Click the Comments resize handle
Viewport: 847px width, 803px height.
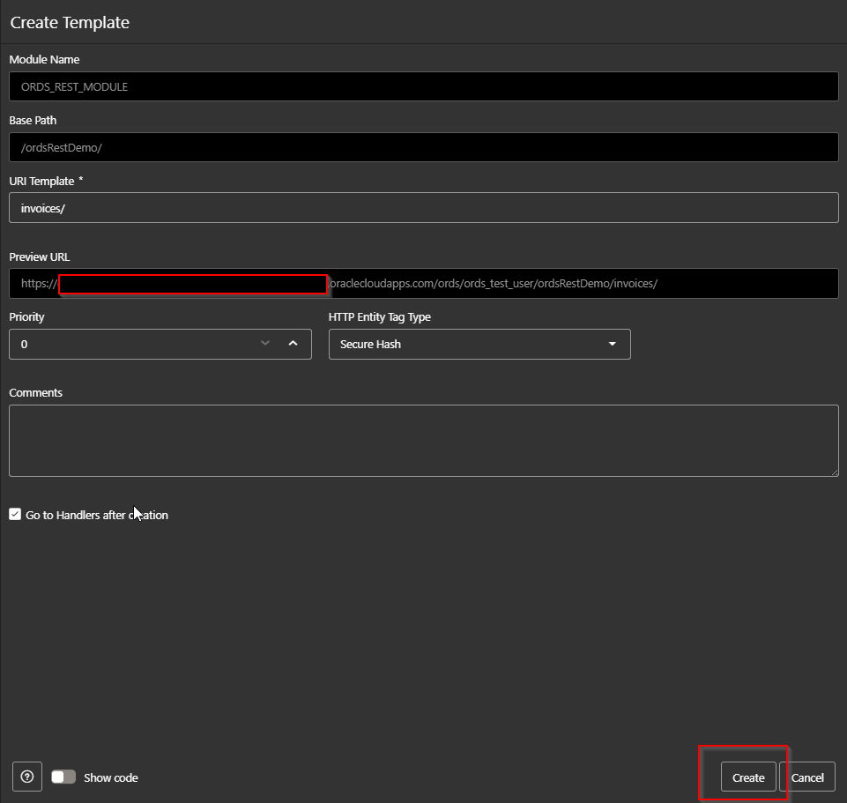[834, 472]
